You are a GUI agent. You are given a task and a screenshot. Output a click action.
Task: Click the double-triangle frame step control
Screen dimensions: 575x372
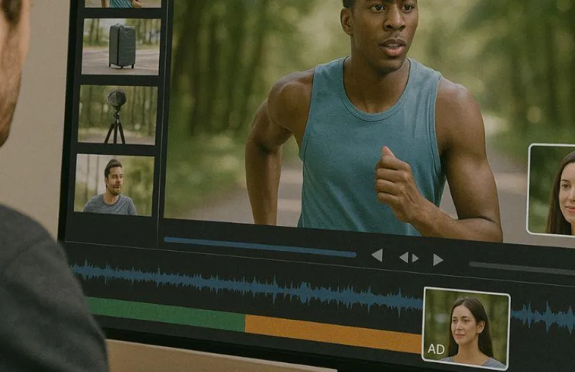pyautogui.click(x=409, y=258)
